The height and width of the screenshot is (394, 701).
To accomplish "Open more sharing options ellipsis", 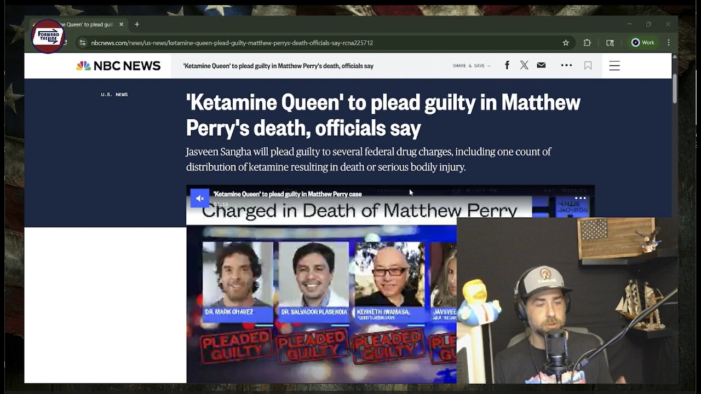I will (566, 65).
